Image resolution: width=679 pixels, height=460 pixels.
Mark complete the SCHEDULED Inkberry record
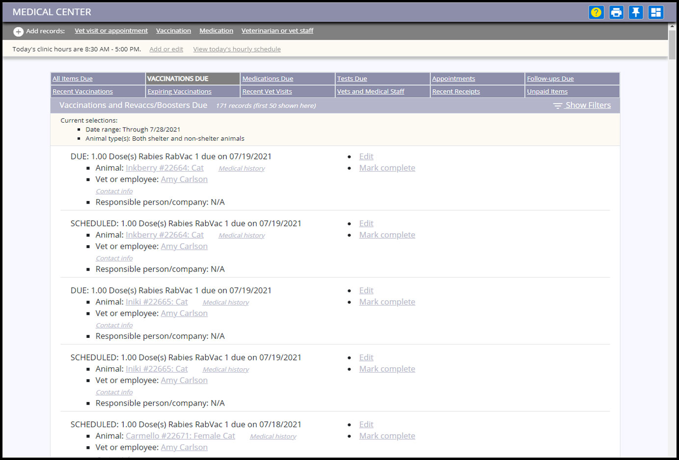387,235
